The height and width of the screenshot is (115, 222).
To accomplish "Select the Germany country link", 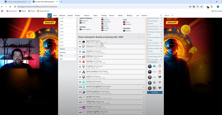I will [107, 20].
